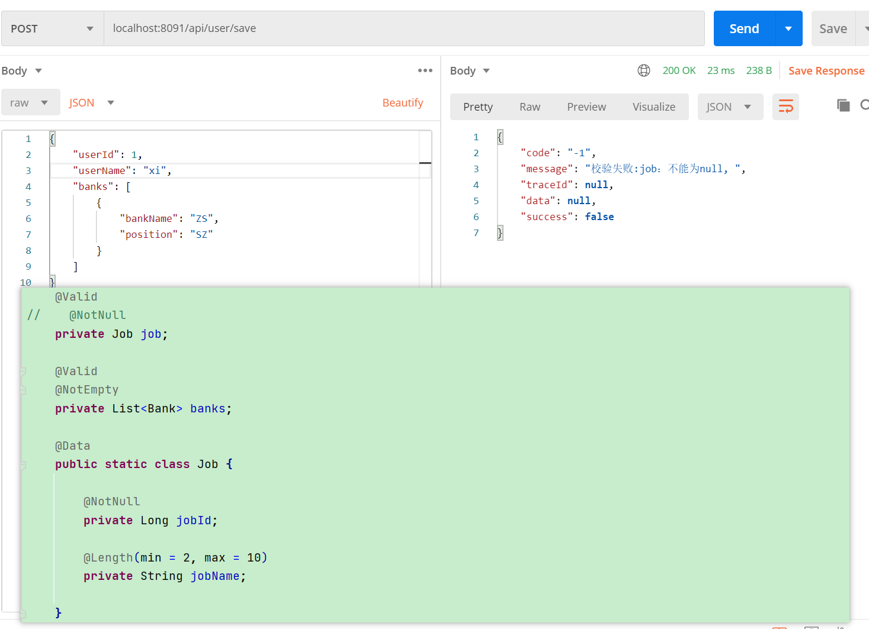The image size is (869, 629).
Task: Click the private Job job; declaration
Action: pos(111,334)
